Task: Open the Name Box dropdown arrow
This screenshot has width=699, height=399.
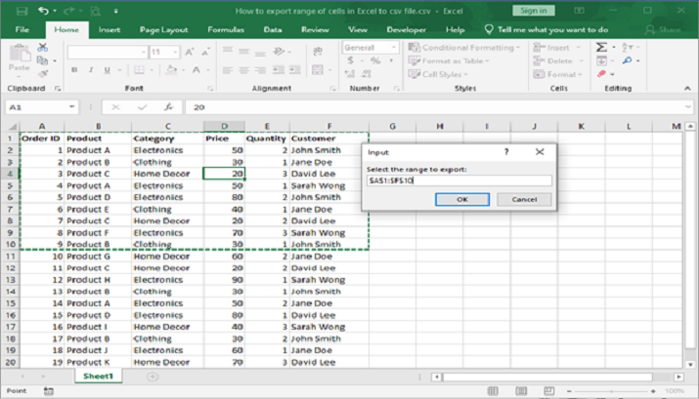Action: pyautogui.click(x=71, y=107)
